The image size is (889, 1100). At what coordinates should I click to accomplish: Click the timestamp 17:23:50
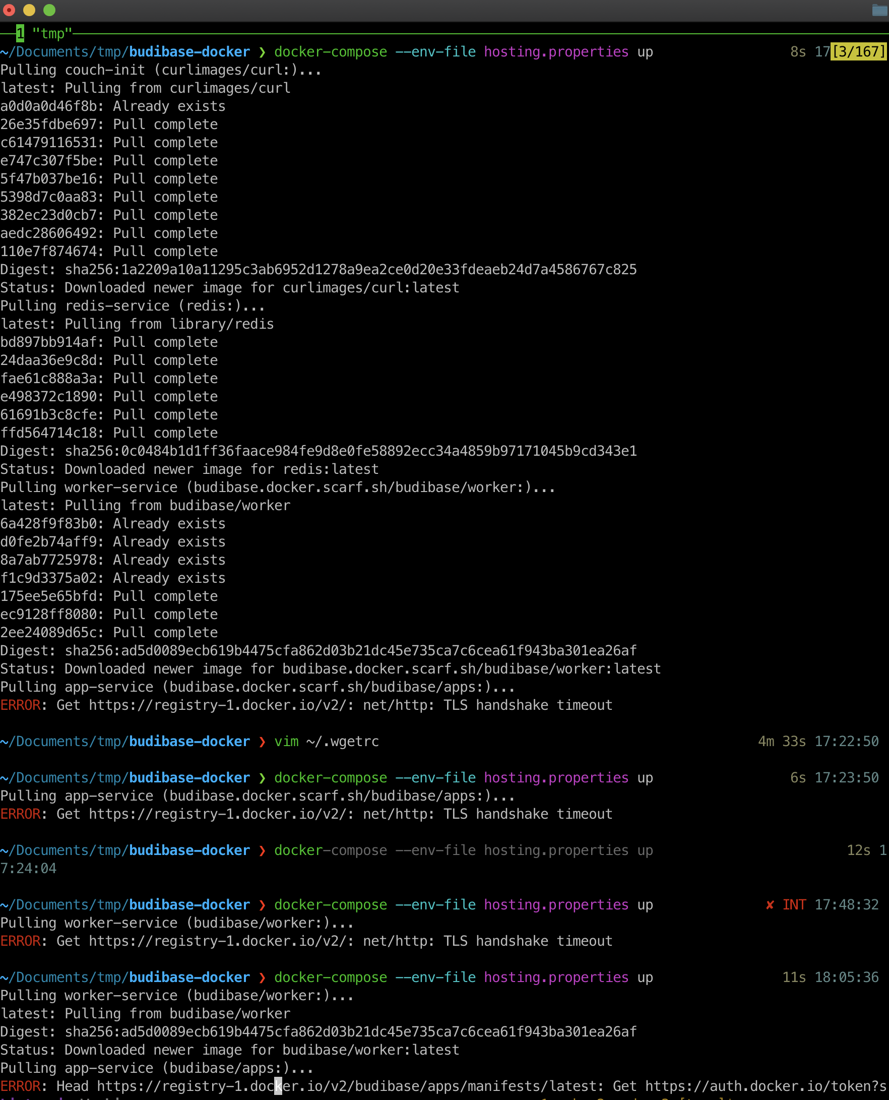847,778
